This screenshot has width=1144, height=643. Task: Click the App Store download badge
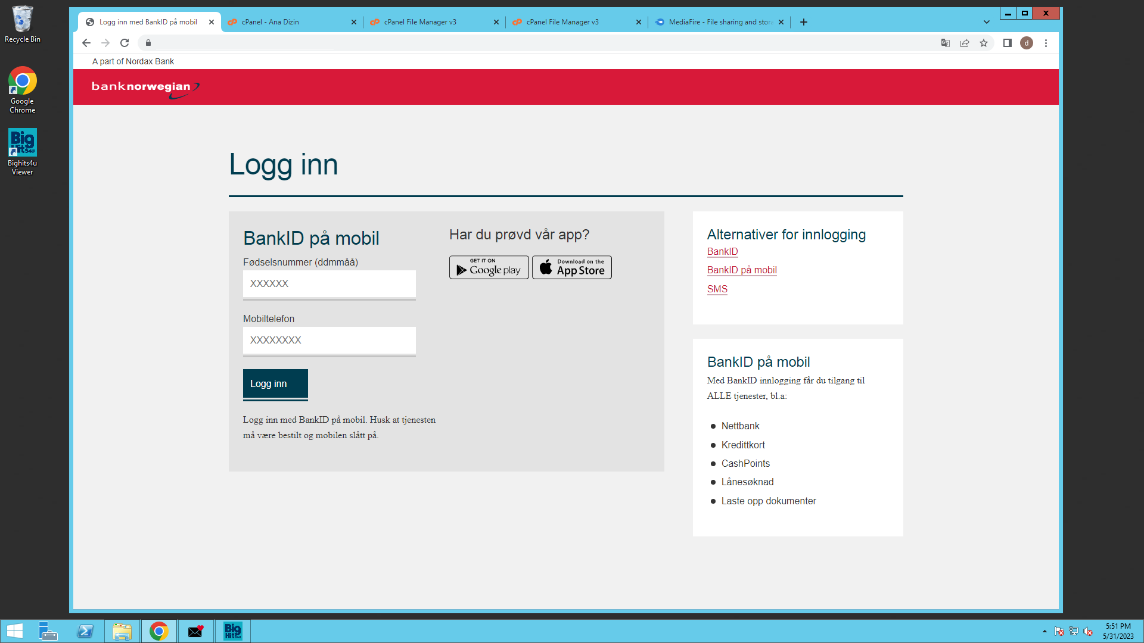pyautogui.click(x=571, y=267)
